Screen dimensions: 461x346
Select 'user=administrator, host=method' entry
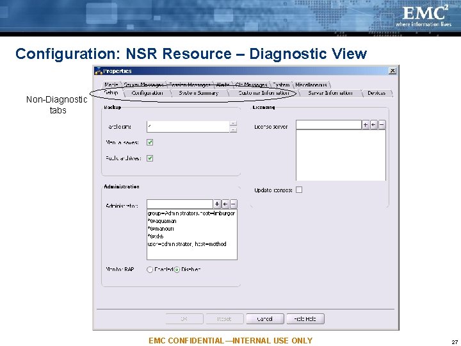[x=187, y=244]
